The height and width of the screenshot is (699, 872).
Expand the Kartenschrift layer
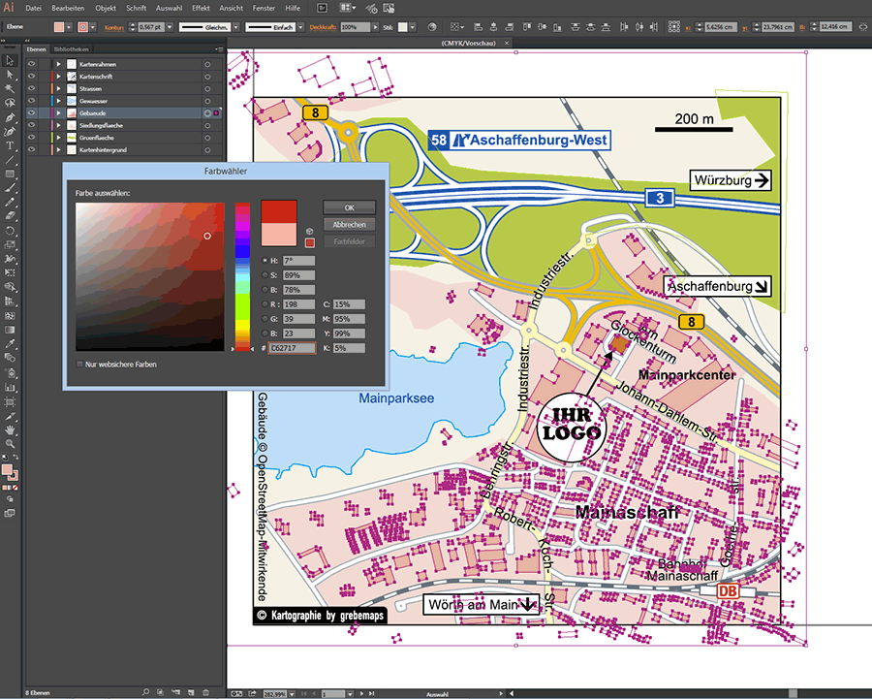coord(58,76)
